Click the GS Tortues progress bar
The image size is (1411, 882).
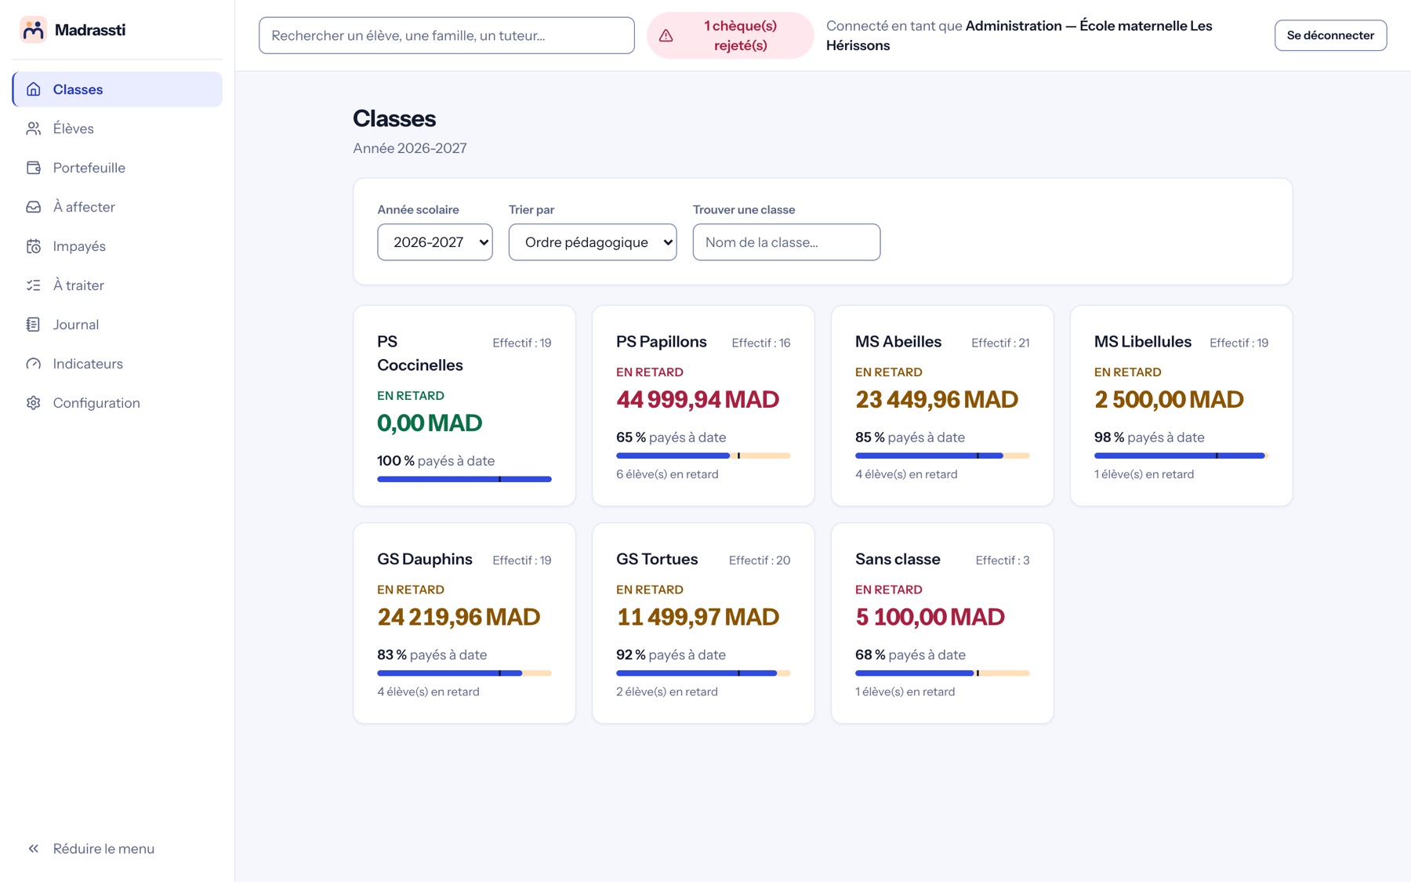[x=703, y=673]
